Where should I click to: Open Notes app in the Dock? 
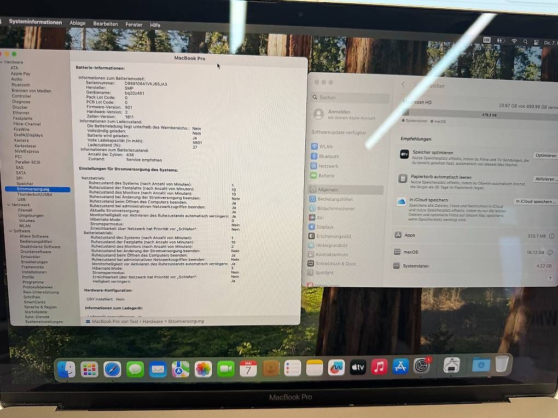point(315,368)
